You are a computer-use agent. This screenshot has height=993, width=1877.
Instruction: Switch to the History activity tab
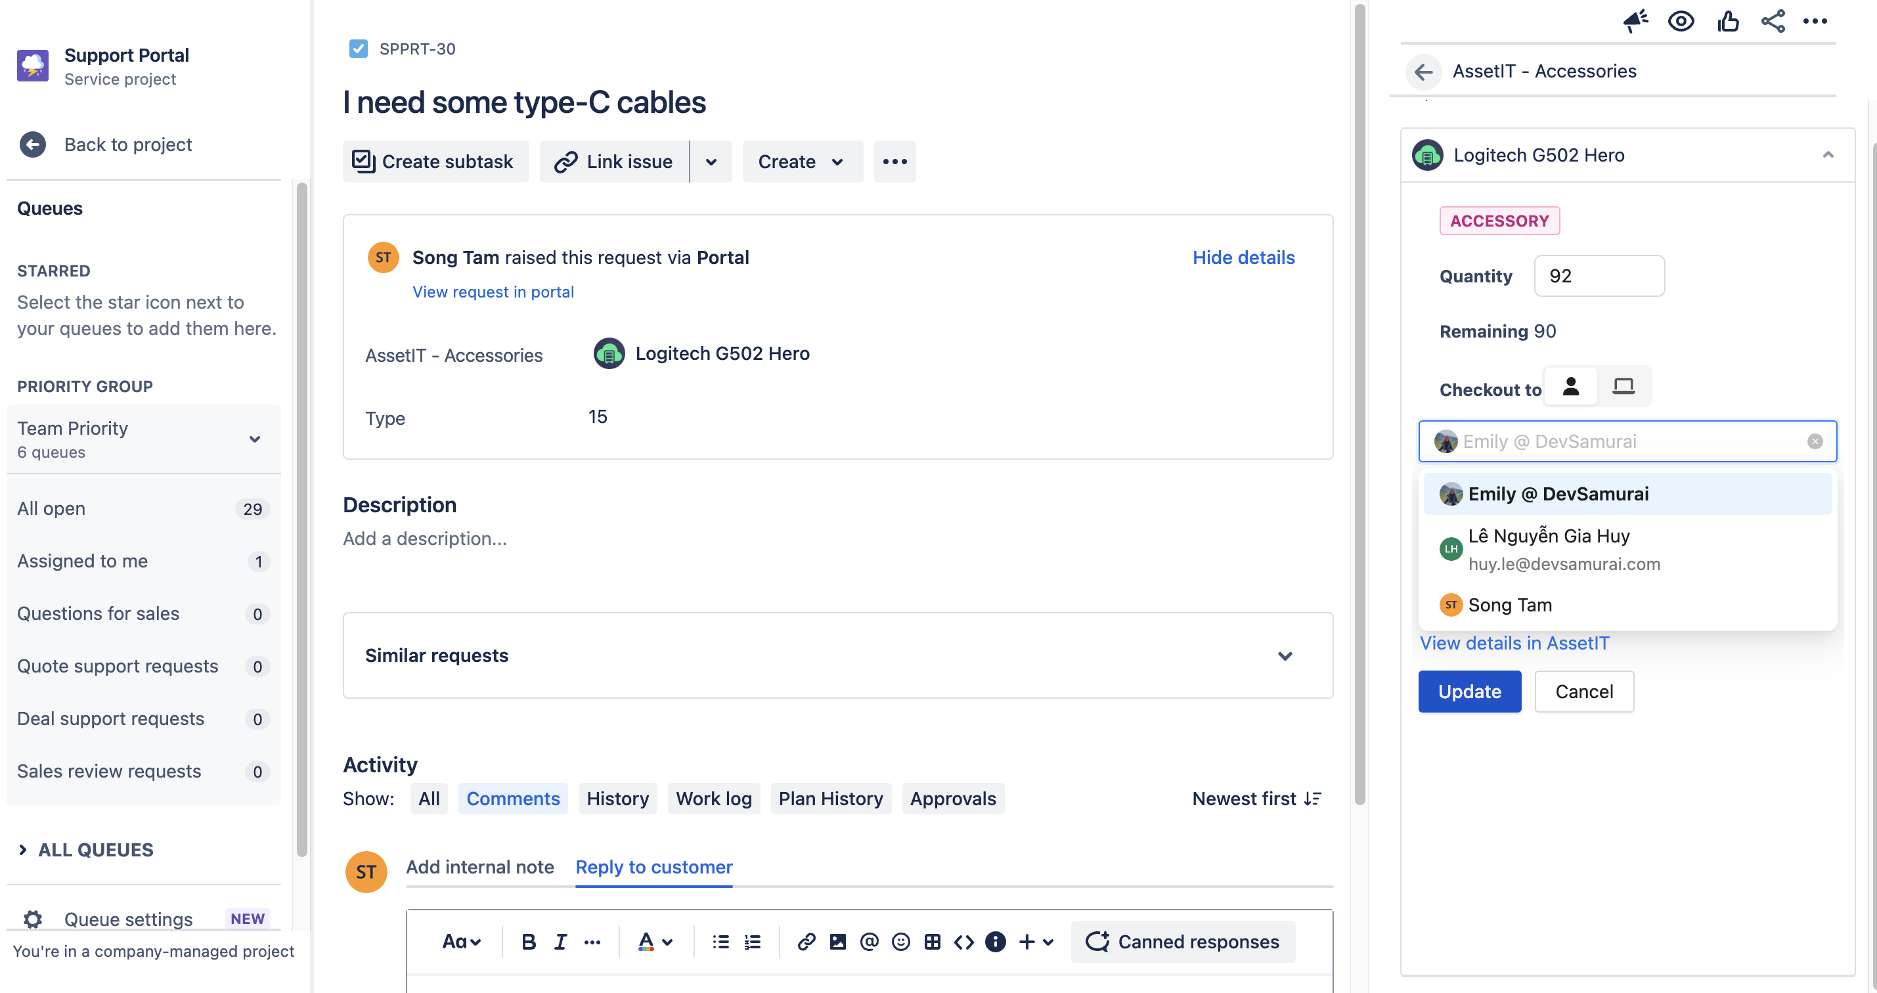pos(617,798)
